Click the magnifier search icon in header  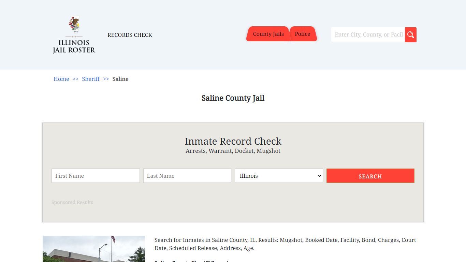click(410, 35)
